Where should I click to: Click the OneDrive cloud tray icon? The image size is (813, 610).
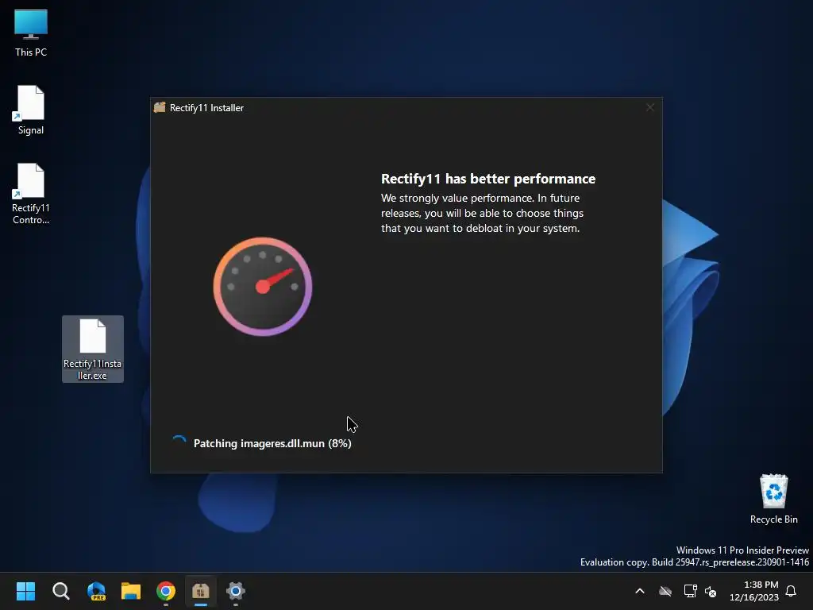click(665, 591)
